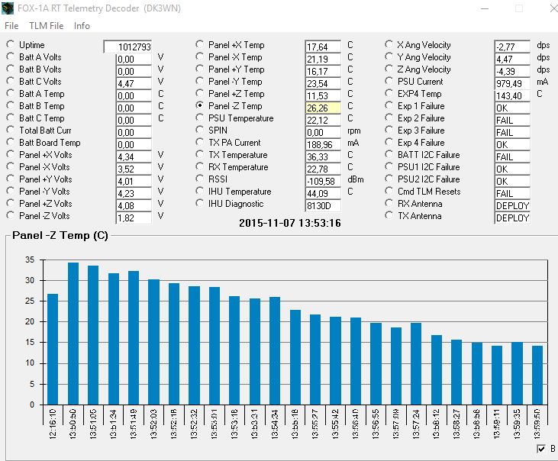The width and height of the screenshot is (558, 461).
Task: Select the Panel -Z Volts radio button
Action: tap(11, 215)
